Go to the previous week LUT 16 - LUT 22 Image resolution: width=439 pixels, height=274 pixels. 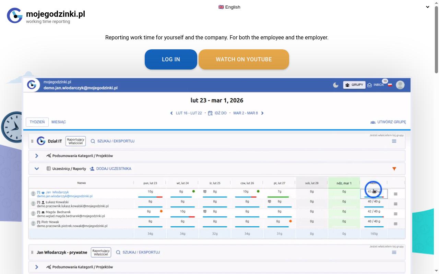point(186,113)
